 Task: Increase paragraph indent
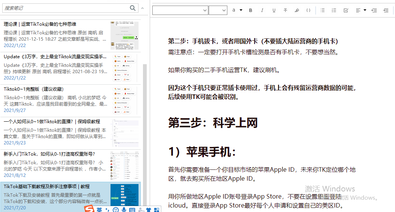(386, 10)
